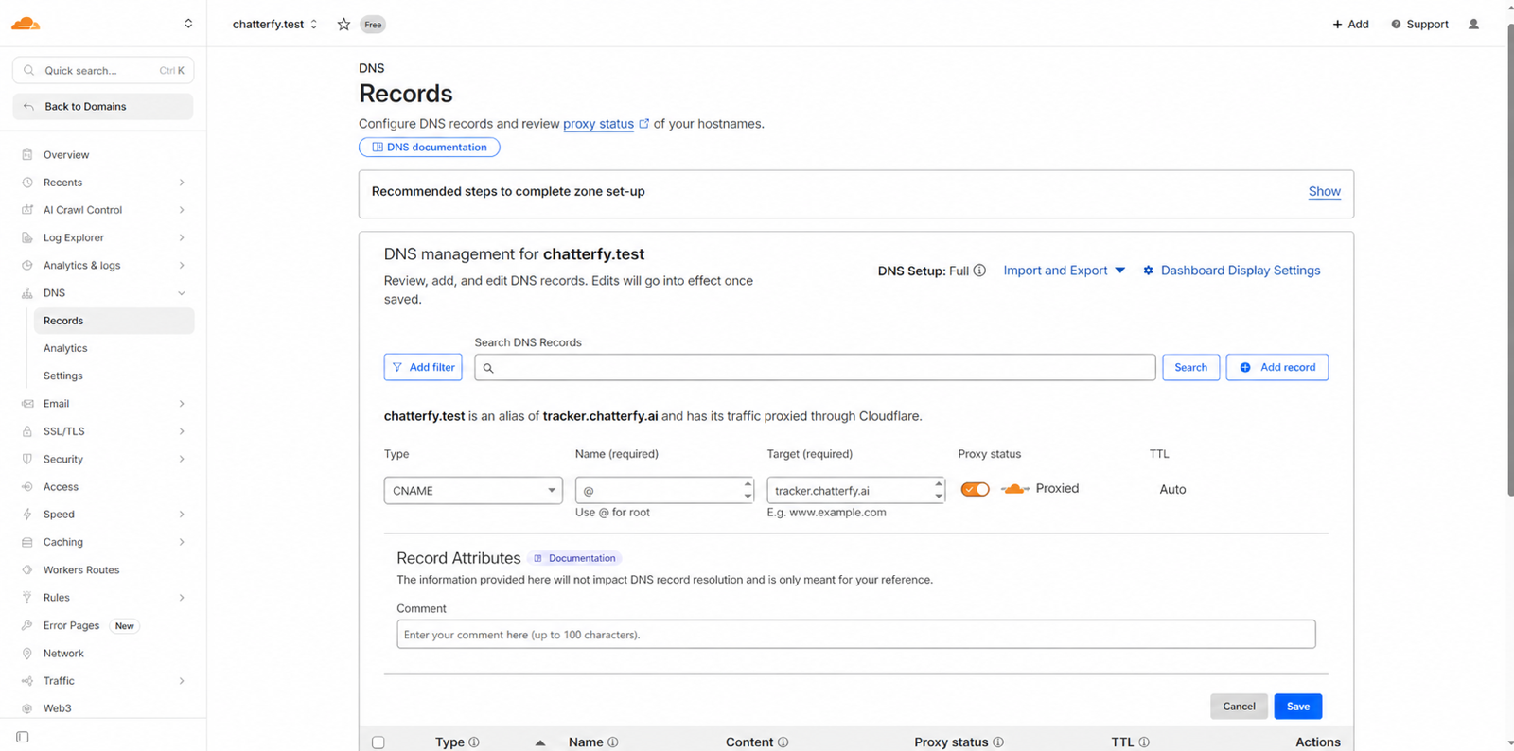
Task: Click the Search DNS Records field
Action: [816, 367]
